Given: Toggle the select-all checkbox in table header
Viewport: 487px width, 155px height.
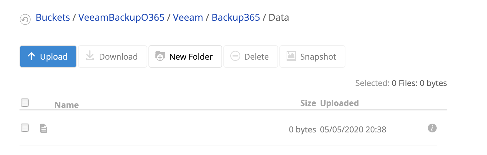Looking at the screenshot, I should point(25,102).
